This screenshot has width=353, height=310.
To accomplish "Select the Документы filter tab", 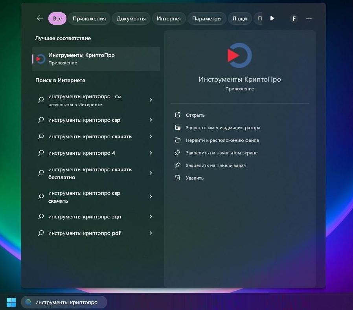I will (131, 18).
